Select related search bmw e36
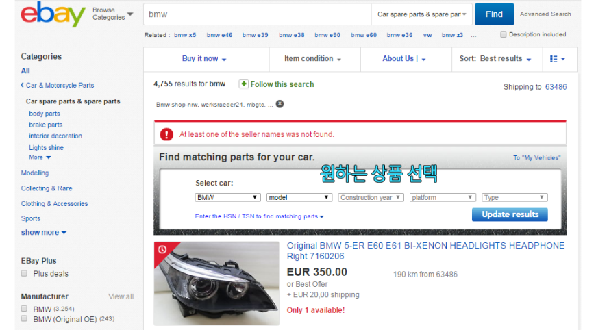 (x=399, y=35)
